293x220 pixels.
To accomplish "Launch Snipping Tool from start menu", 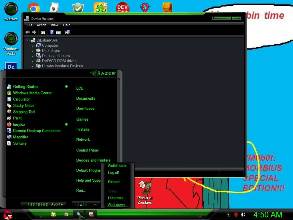I will tap(21, 112).
